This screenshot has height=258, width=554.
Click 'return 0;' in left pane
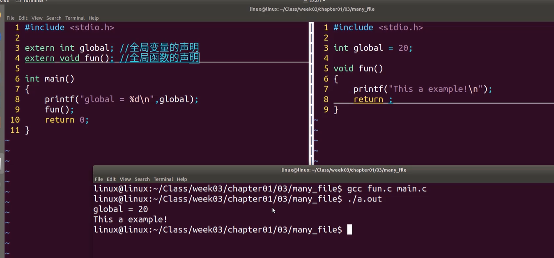[67, 120]
